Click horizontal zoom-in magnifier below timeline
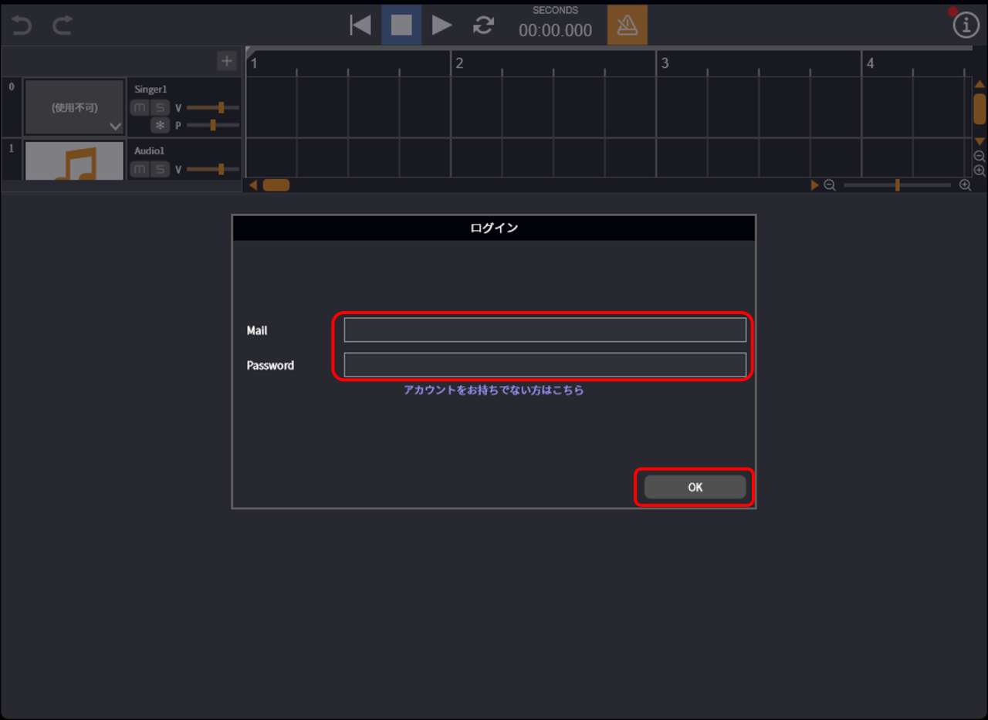The height and width of the screenshot is (720, 988). 965,185
